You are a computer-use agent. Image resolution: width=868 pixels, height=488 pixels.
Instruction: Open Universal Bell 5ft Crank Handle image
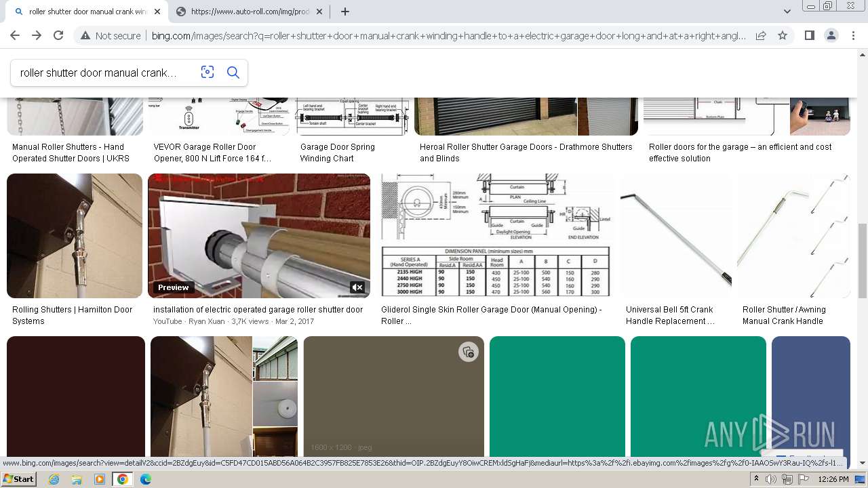[676, 236]
